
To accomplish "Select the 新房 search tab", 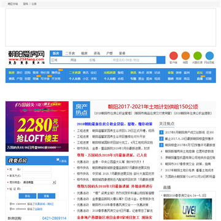I will pos(56,53).
